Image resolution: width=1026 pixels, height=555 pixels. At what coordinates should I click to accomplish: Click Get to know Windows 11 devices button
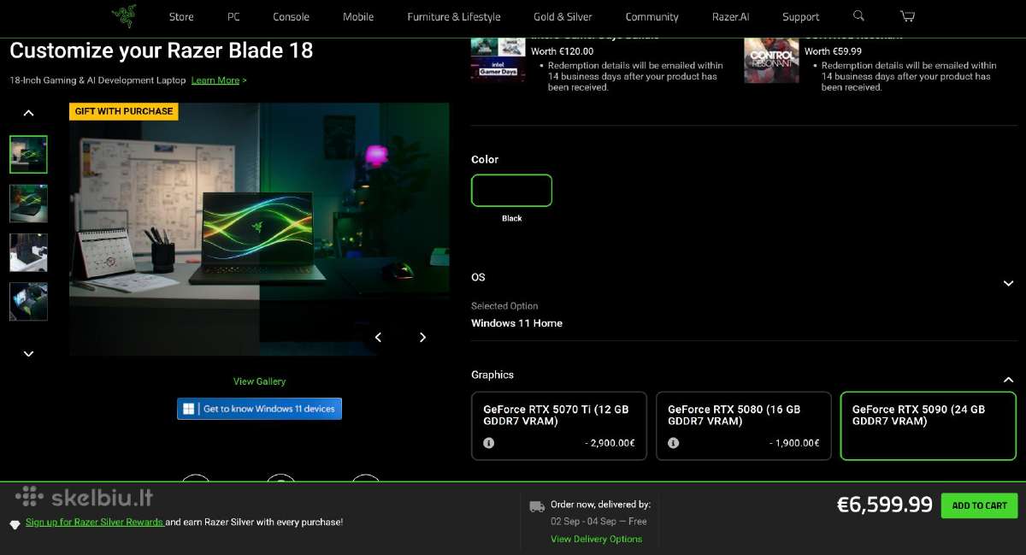pyautogui.click(x=259, y=409)
